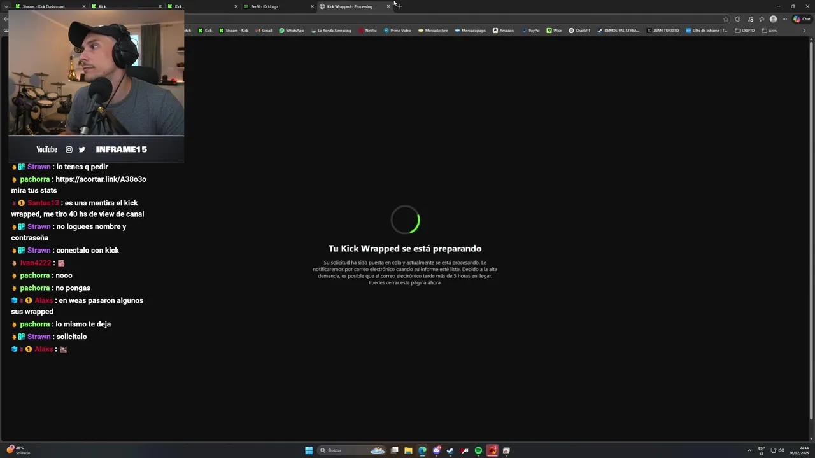Open the Netflix bookmark

pos(368,31)
